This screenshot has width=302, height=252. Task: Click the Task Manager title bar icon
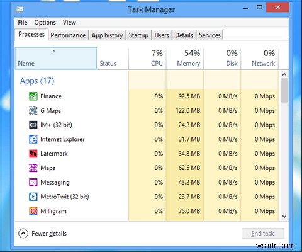pos(20,9)
